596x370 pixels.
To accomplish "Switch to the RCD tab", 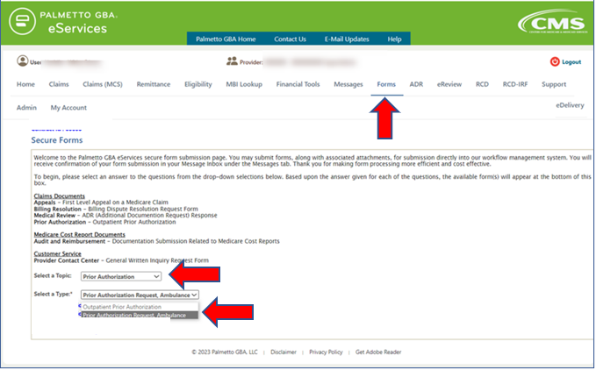I will [x=482, y=84].
